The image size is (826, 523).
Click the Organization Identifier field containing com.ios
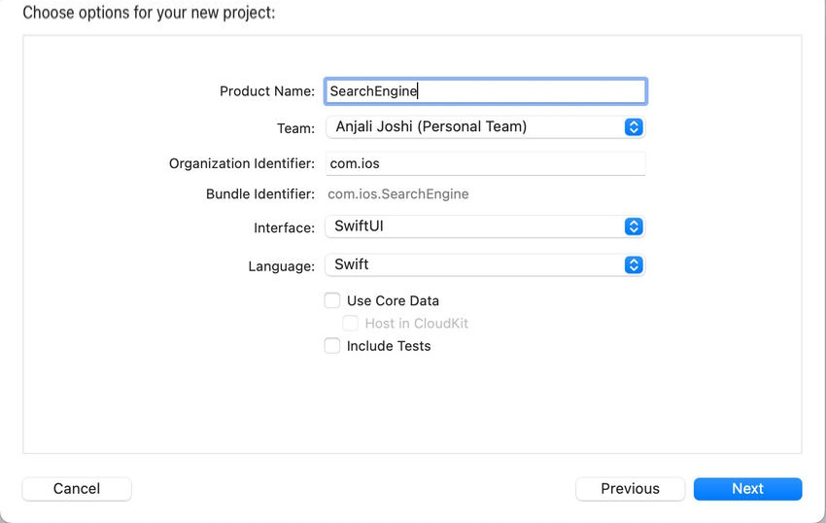coord(486,164)
